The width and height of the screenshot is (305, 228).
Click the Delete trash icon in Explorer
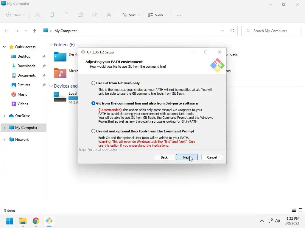pyautogui.click(x=109, y=15)
